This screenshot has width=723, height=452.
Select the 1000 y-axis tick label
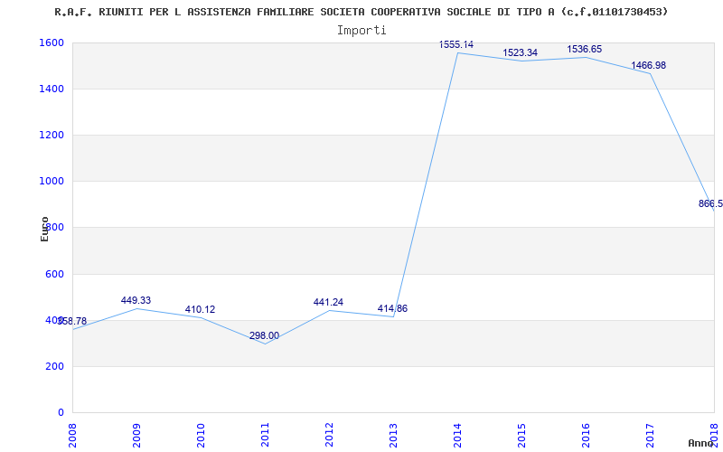click(52, 182)
